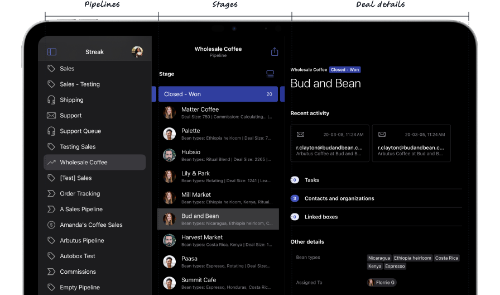
Task: Click the mail icon on the 20-03-05 activity
Action: 382,135
